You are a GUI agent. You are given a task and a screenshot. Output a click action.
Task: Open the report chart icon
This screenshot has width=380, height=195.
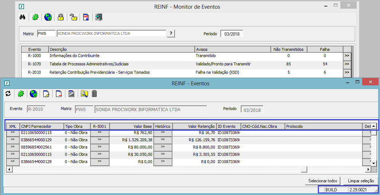point(72,94)
